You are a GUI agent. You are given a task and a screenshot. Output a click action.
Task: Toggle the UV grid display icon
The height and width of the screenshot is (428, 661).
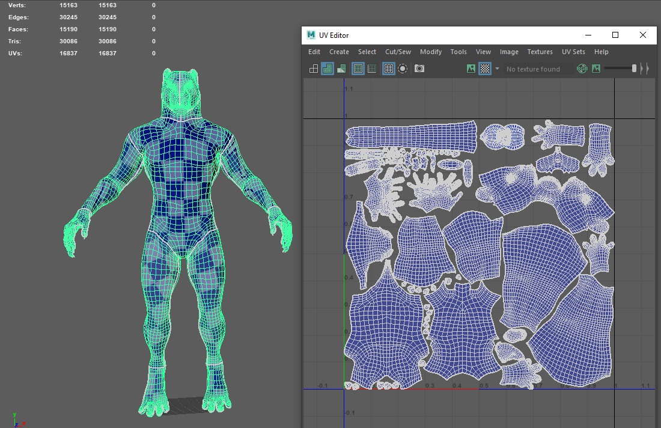(x=389, y=69)
